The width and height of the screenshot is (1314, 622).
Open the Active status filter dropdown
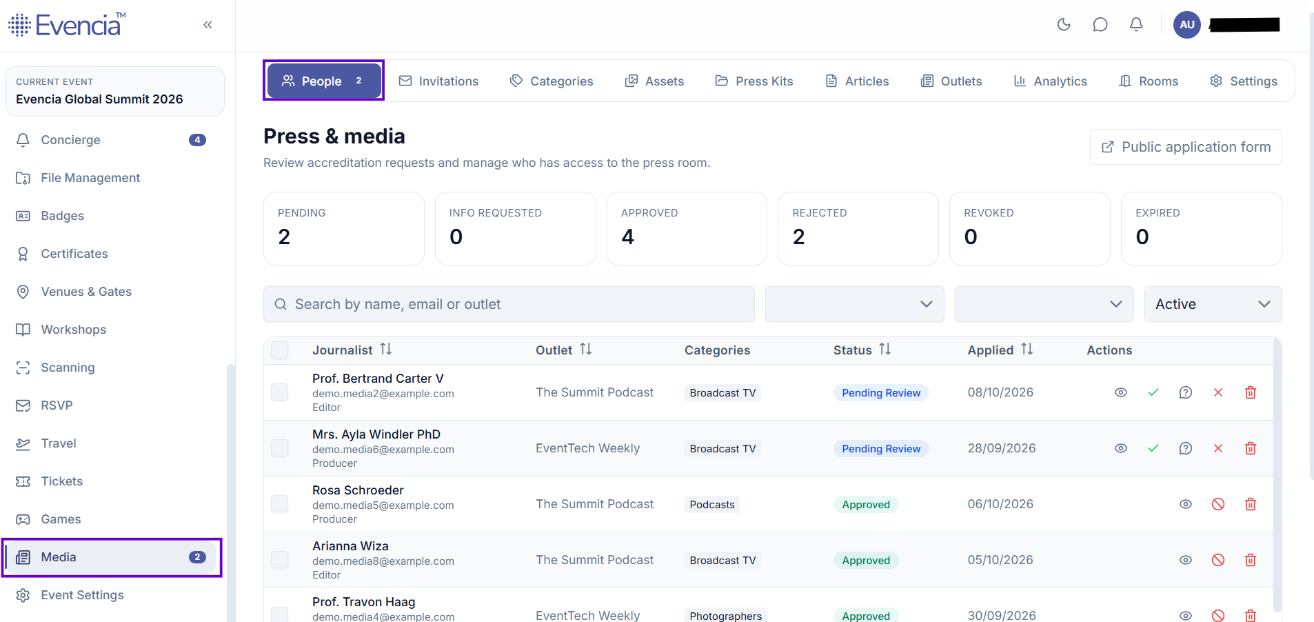point(1213,304)
